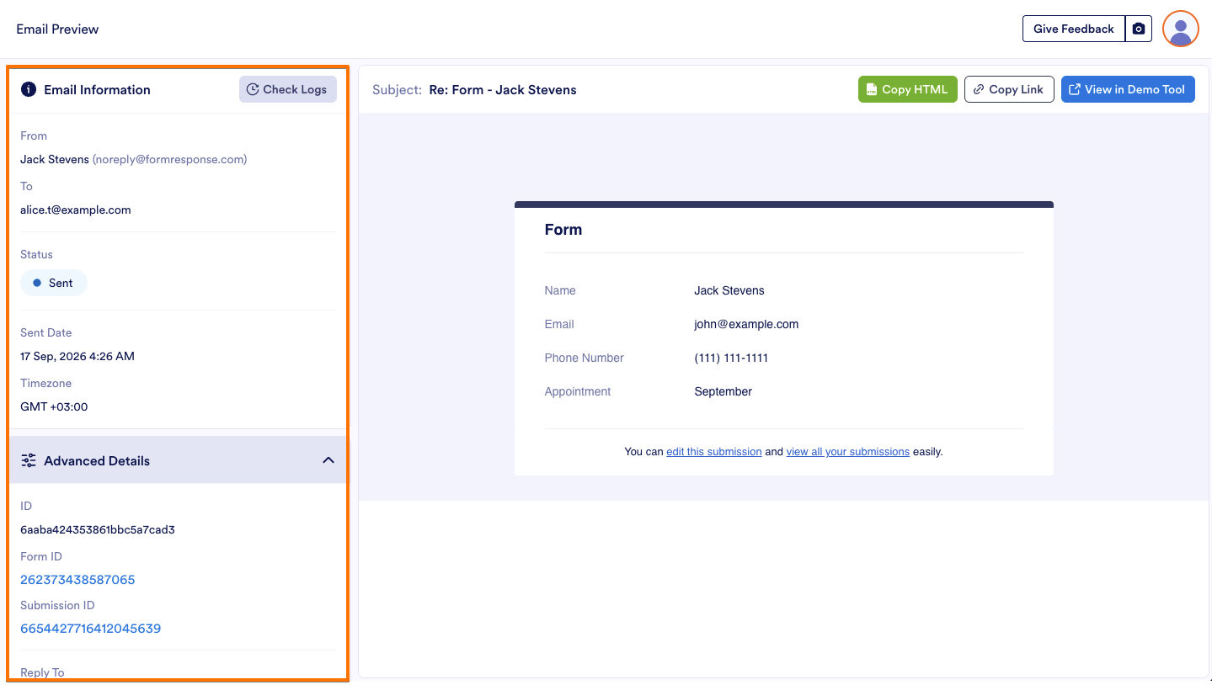Open View in Demo Tool
Viewport: 1212px width, 685px height.
click(x=1127, y=89)
